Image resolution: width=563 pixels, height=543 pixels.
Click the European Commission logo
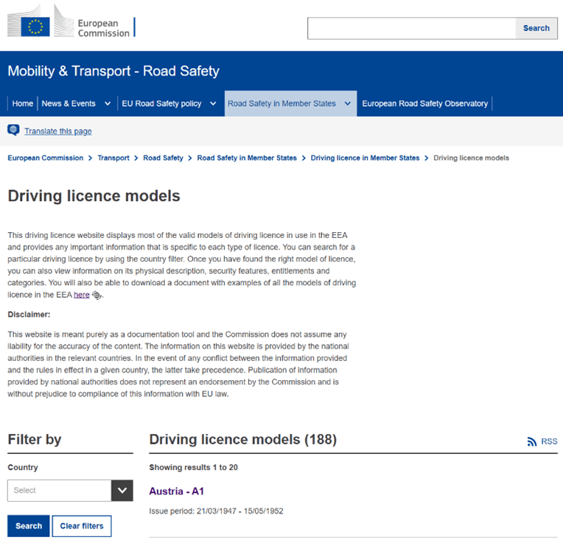(71, 21)
